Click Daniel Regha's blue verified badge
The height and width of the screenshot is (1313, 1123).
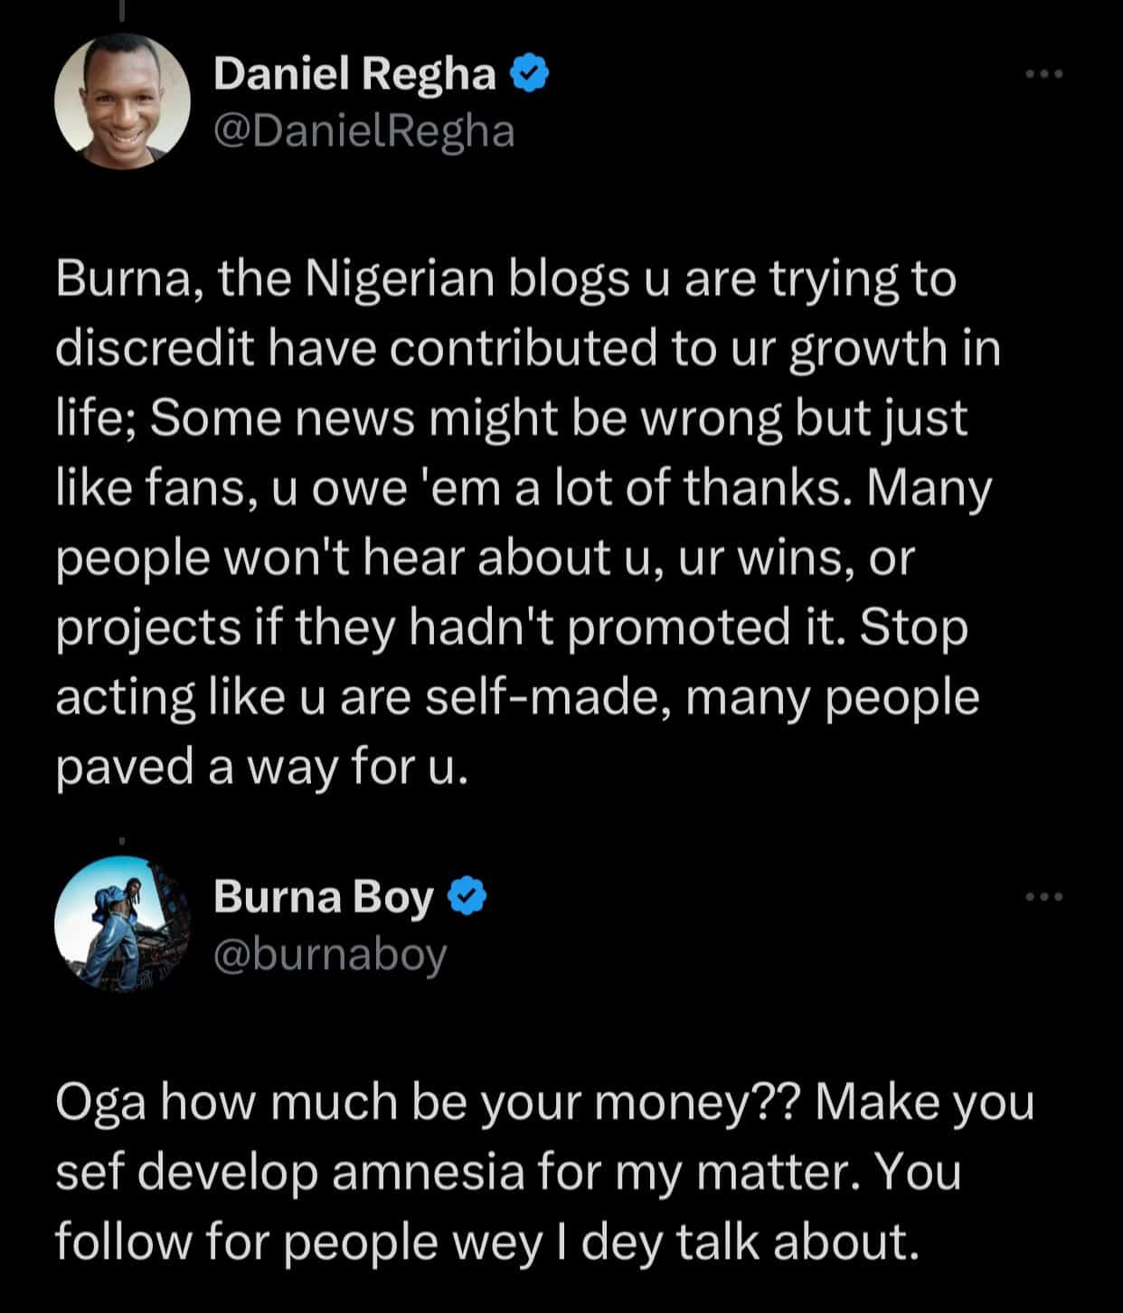(x=531, y=74)
